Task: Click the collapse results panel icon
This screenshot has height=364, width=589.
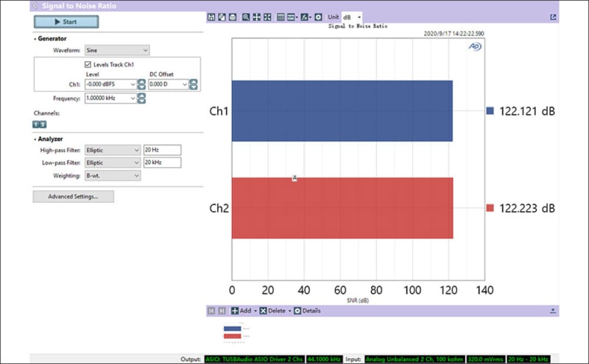Action: click(553, 311)
